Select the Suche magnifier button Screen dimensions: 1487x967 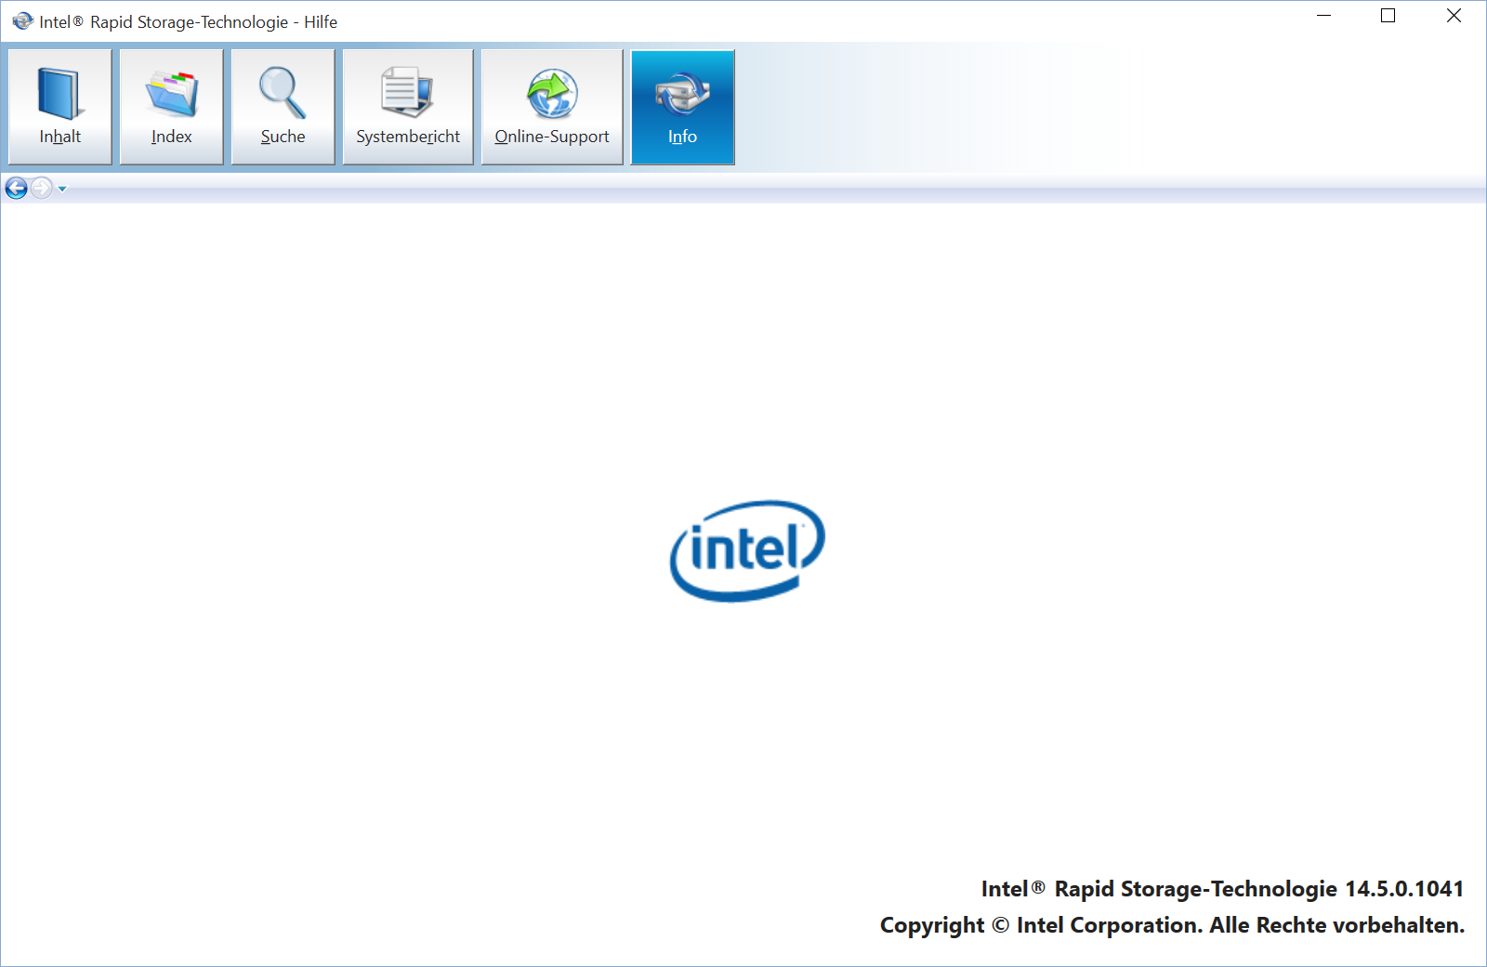pos(283,107)
